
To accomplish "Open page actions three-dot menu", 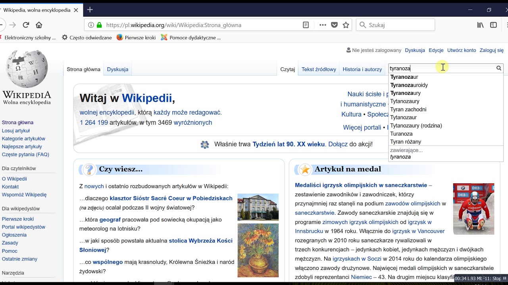I will coord(323,25).
